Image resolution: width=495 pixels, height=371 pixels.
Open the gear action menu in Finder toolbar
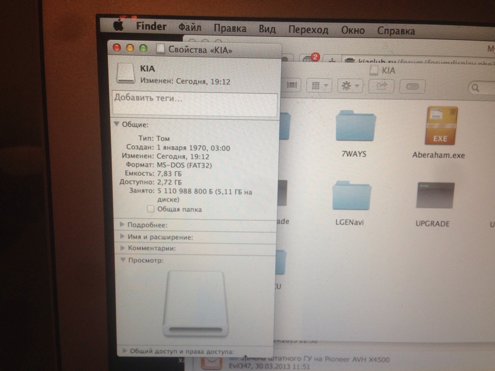click(x=350, y=86)
